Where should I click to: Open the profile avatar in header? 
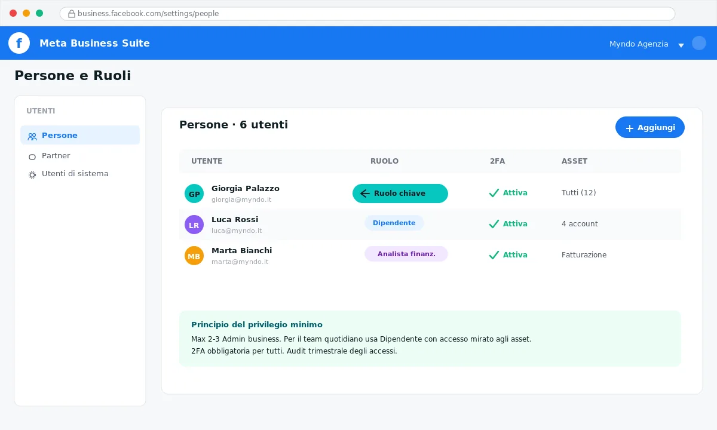[x=699, y=43]
